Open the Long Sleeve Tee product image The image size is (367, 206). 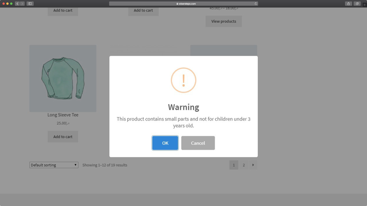tap(63, 78)
